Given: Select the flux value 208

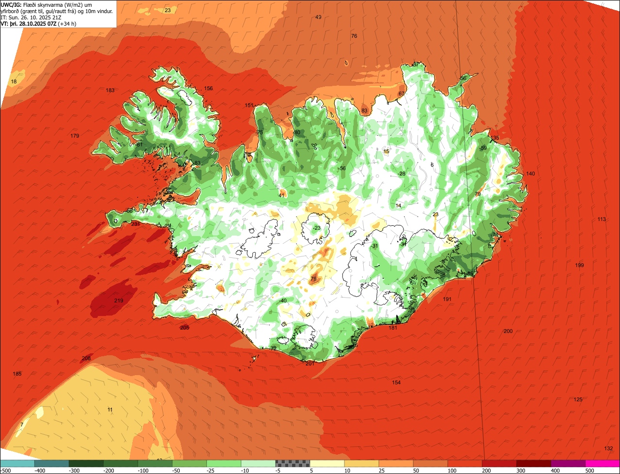Looking at the screenshot, I should click(86, 358).
